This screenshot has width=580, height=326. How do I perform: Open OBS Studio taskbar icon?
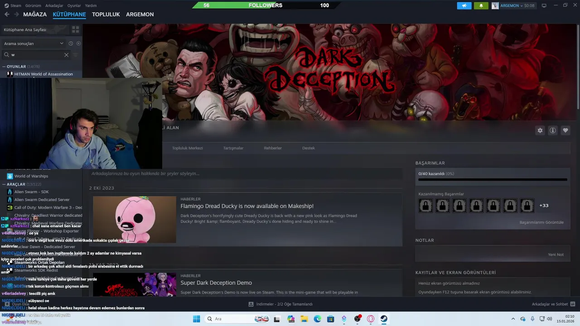click(358, 319)
